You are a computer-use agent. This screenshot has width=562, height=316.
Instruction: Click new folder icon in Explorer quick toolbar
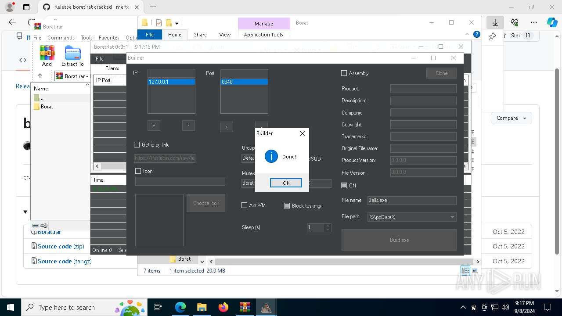pos(169,23)
